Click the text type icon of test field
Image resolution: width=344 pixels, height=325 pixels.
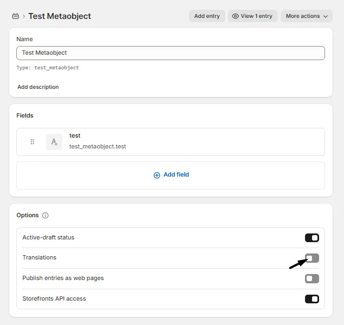[x=54, y=142]
